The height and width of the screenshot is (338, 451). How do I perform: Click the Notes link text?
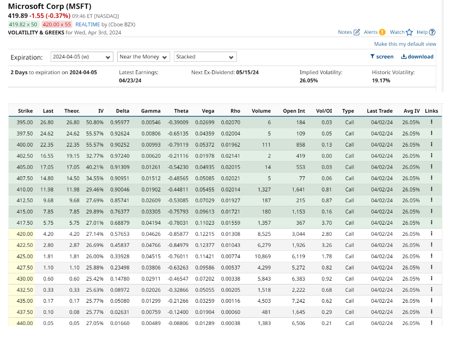[x=345, y=32]
